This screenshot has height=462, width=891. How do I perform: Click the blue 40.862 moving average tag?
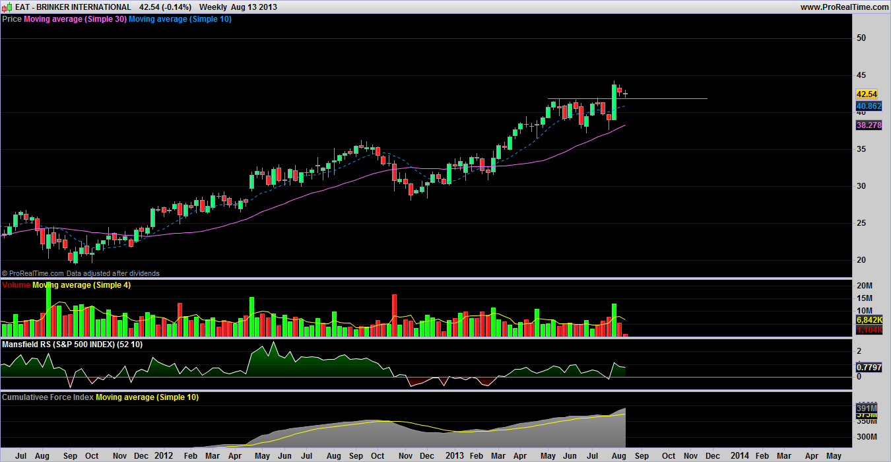click(869, 106)
